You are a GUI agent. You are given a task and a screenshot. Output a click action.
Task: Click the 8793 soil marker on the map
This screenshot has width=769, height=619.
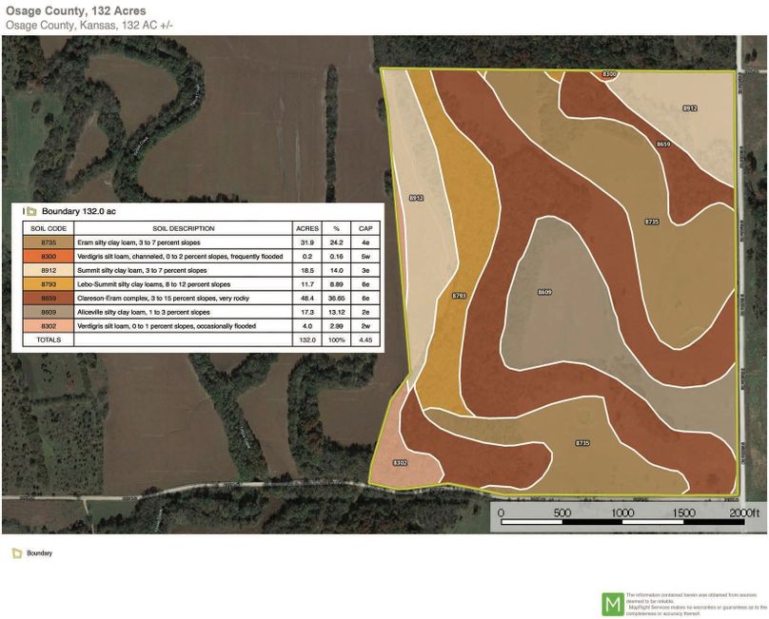[458, 295]
